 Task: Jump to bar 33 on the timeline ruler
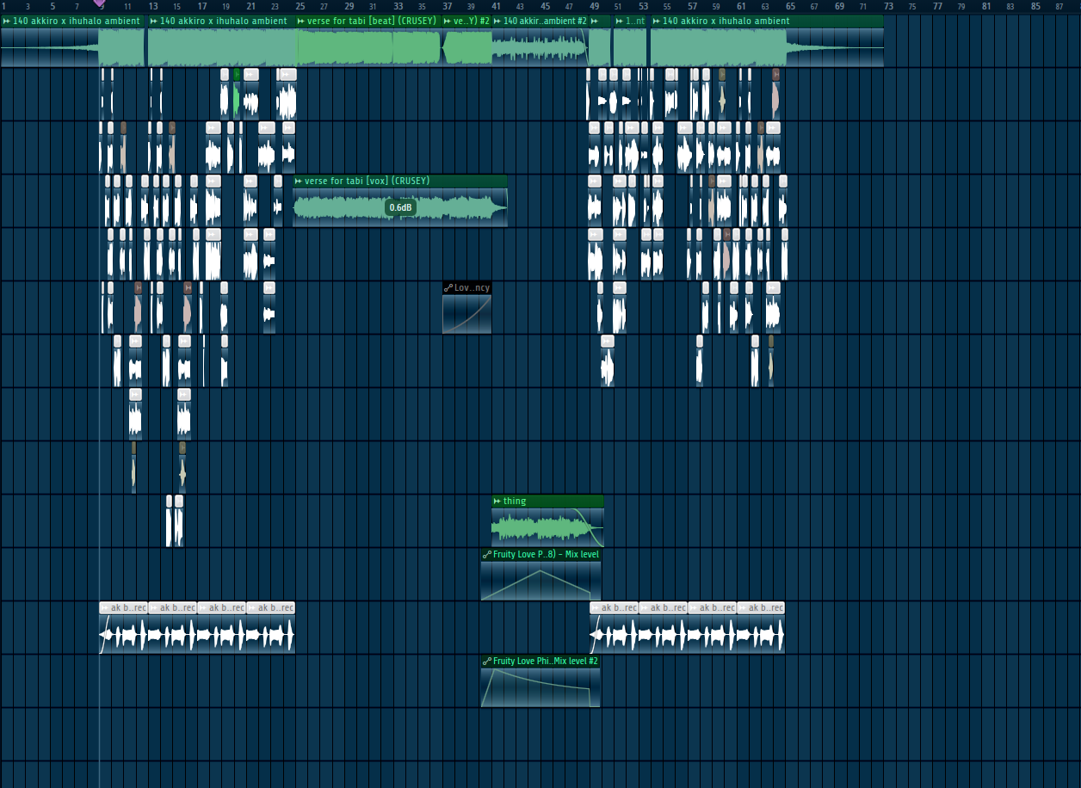(398, 6)
